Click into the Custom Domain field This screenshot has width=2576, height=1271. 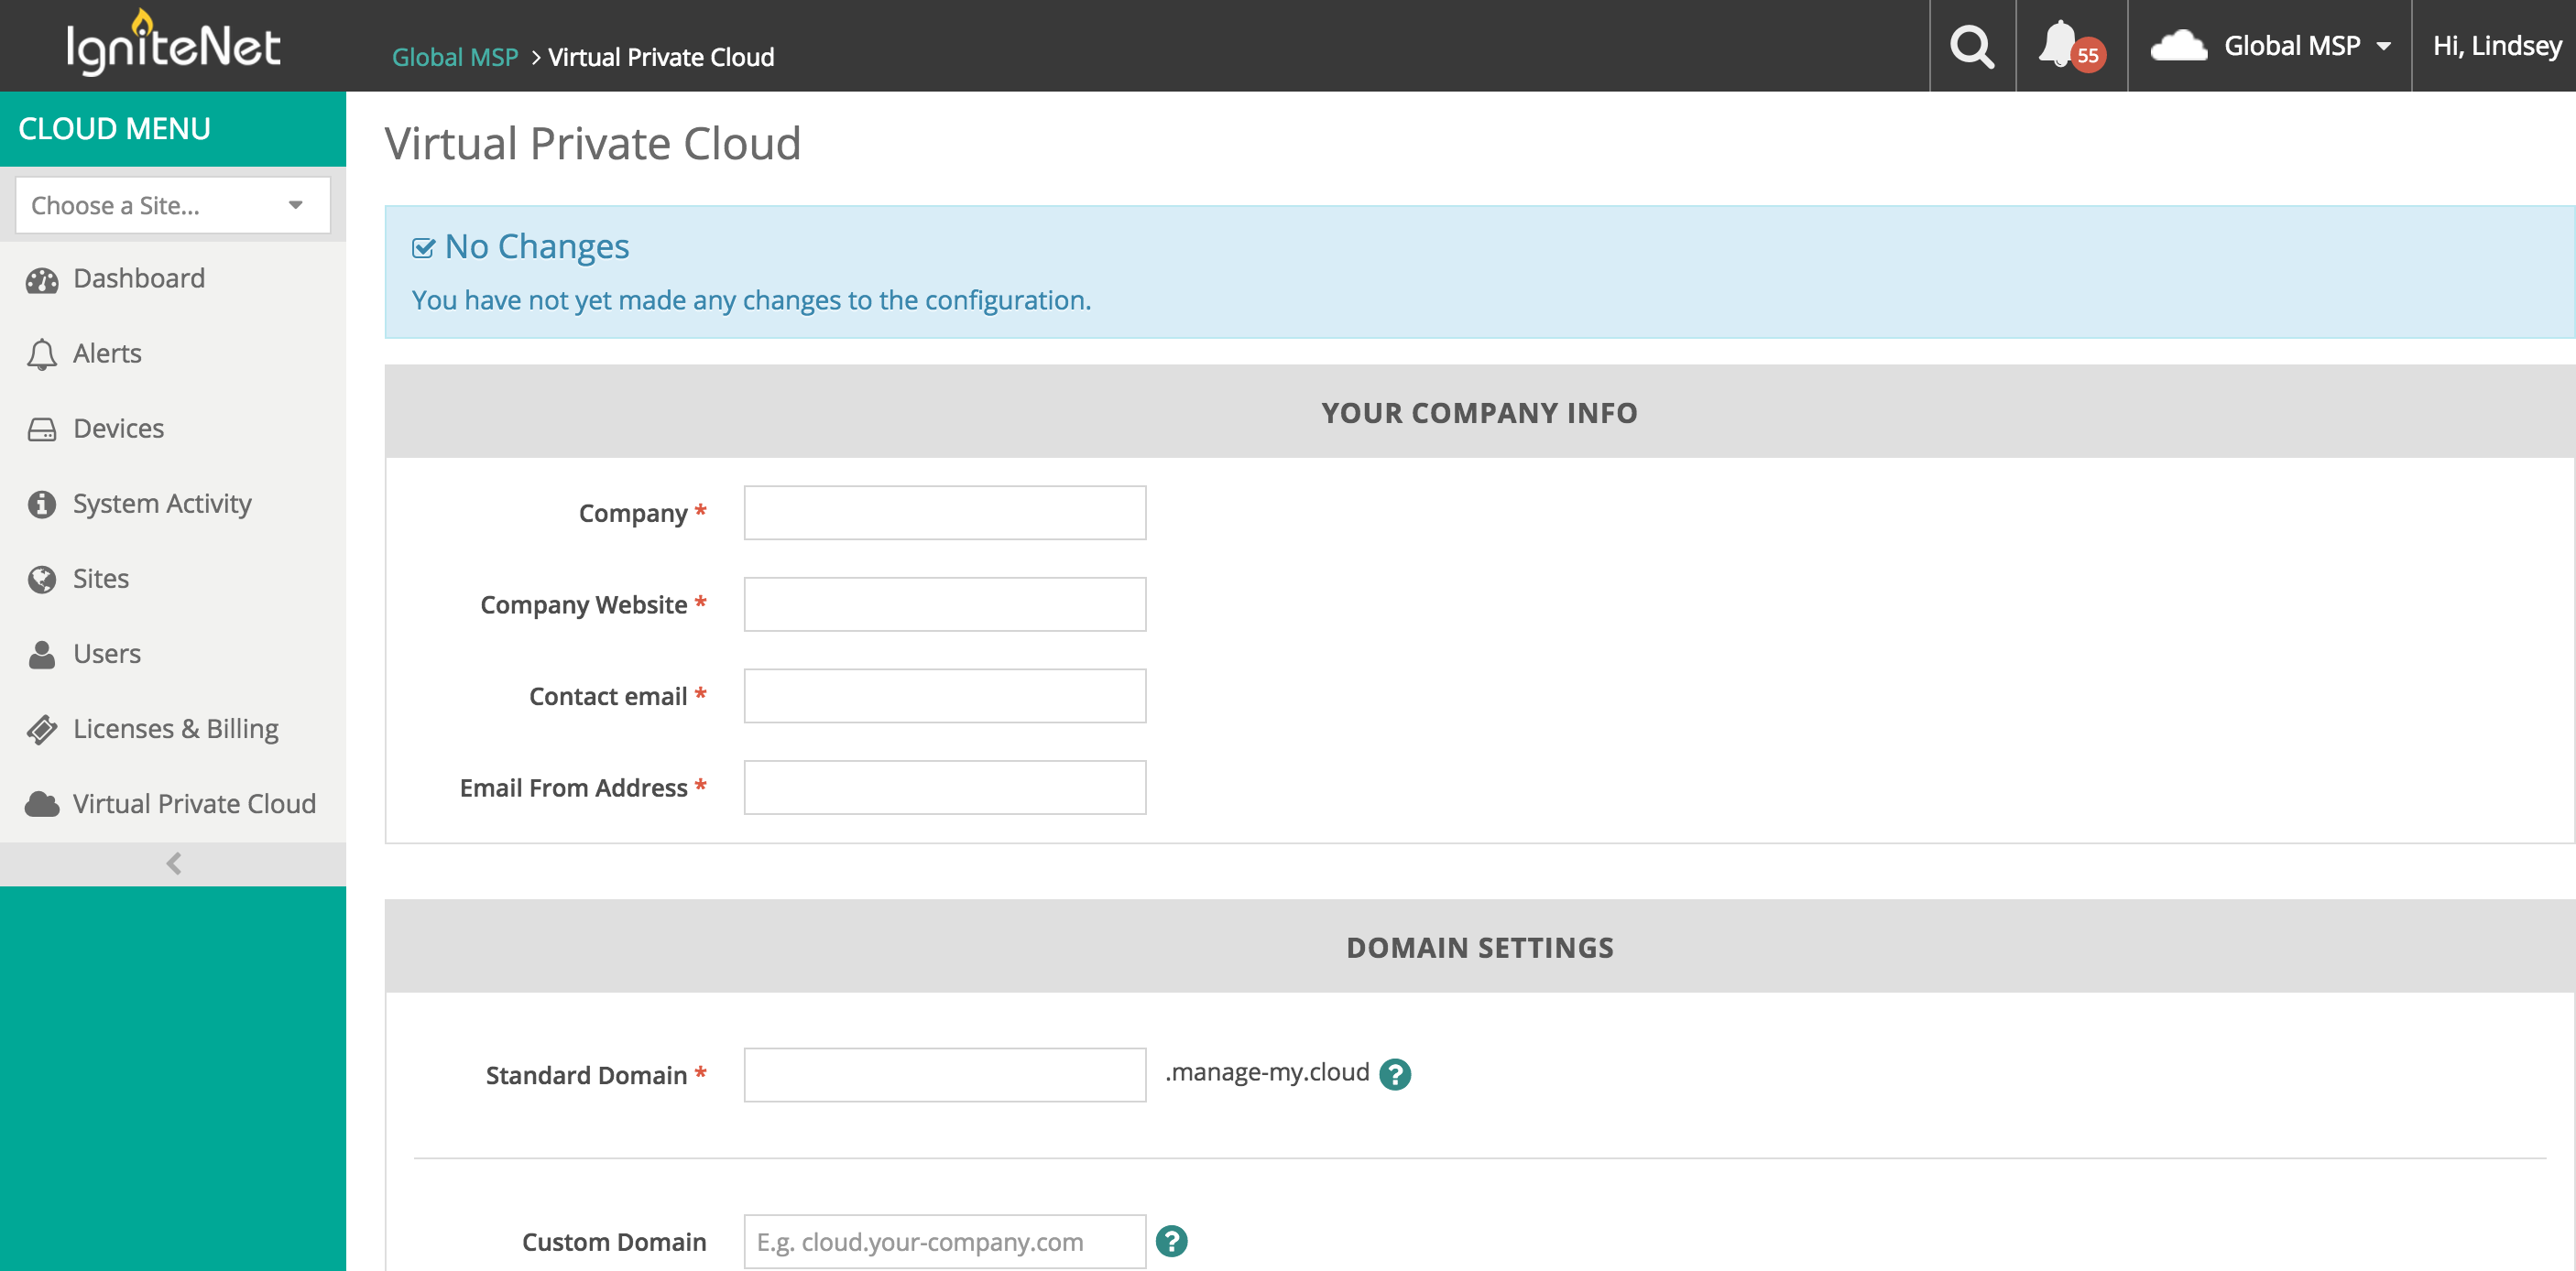(x=945, y=1242)
